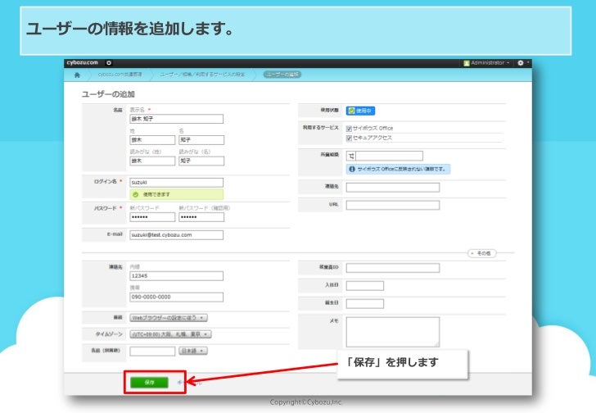Focus the 表示名 display name field

click(x=176, y=119)
